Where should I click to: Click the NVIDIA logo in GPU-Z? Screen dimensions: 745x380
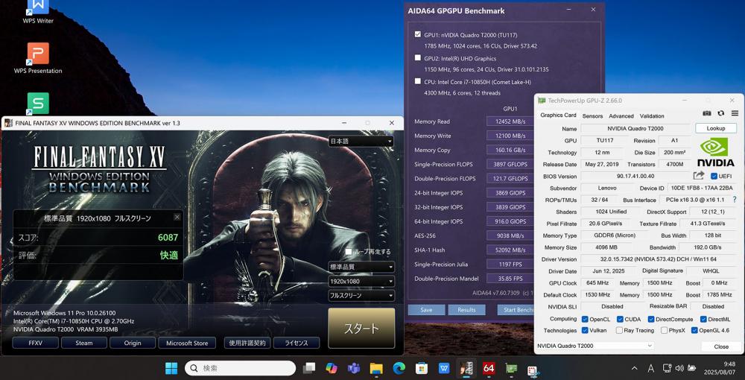tap(715, 152)
